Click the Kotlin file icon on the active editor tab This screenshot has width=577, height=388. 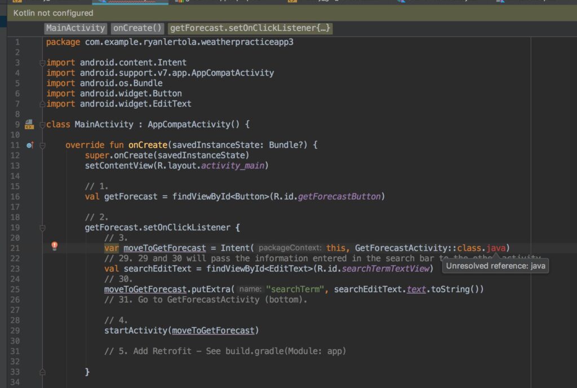tap(104, 2)
